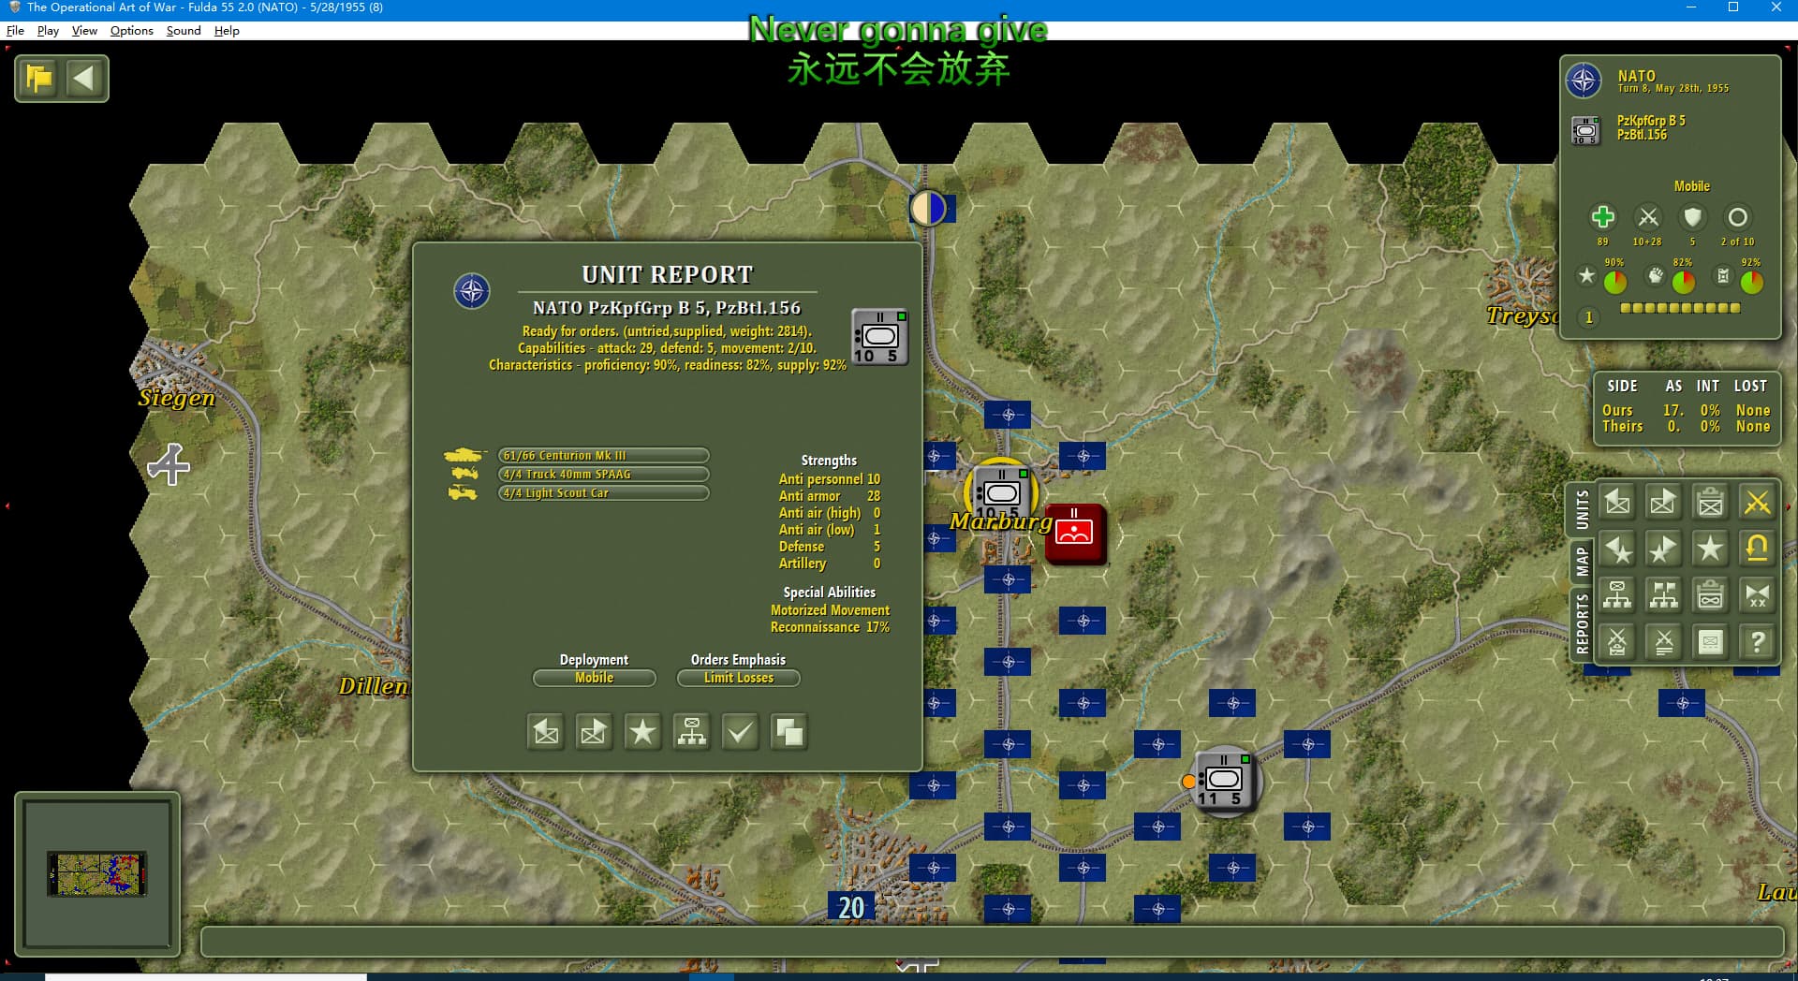Viewport: 1798px width, 981px height.
Task: Open clipboard with infinity symbol icon
Action: [x=1711, y=595]
